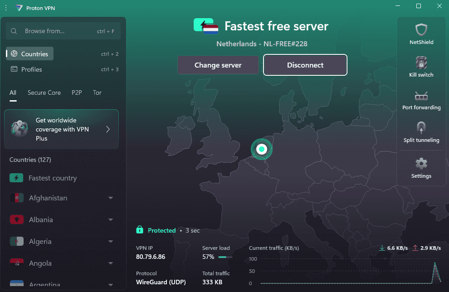Expand the Algeria server list
Viewport: 449px width, 292px height.
[x=111, y=242]
